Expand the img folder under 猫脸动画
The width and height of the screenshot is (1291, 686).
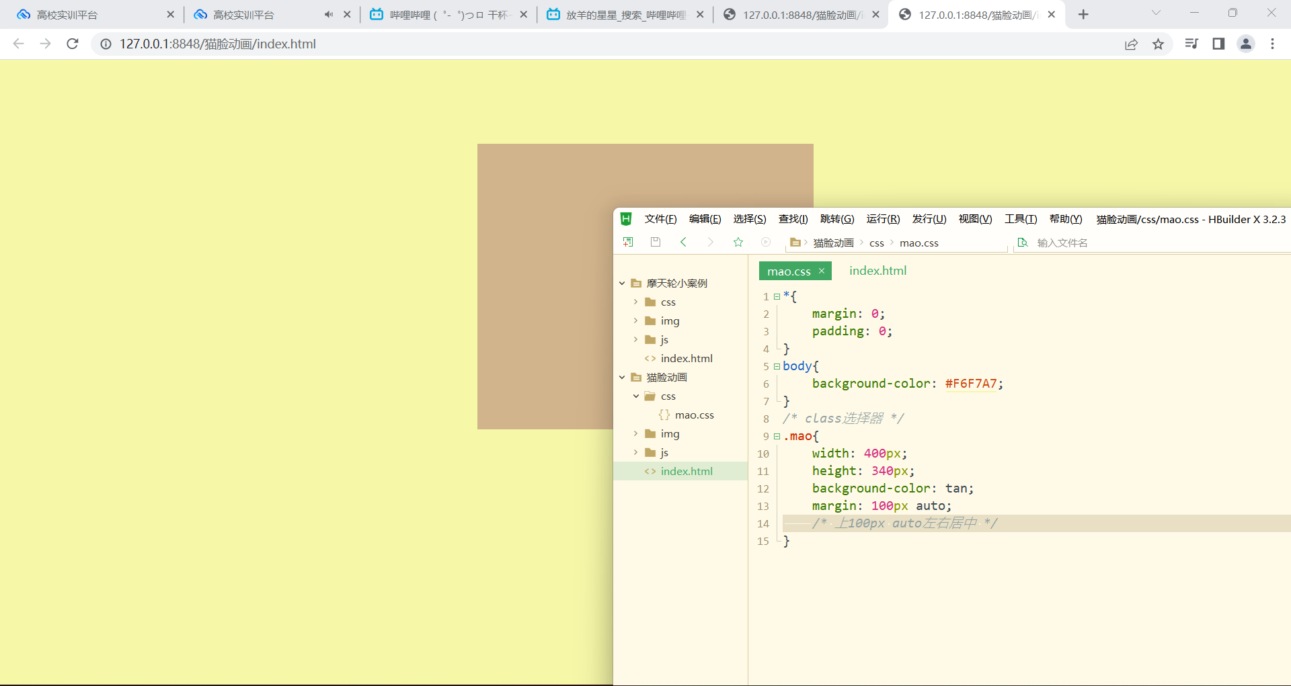[635, 434]
